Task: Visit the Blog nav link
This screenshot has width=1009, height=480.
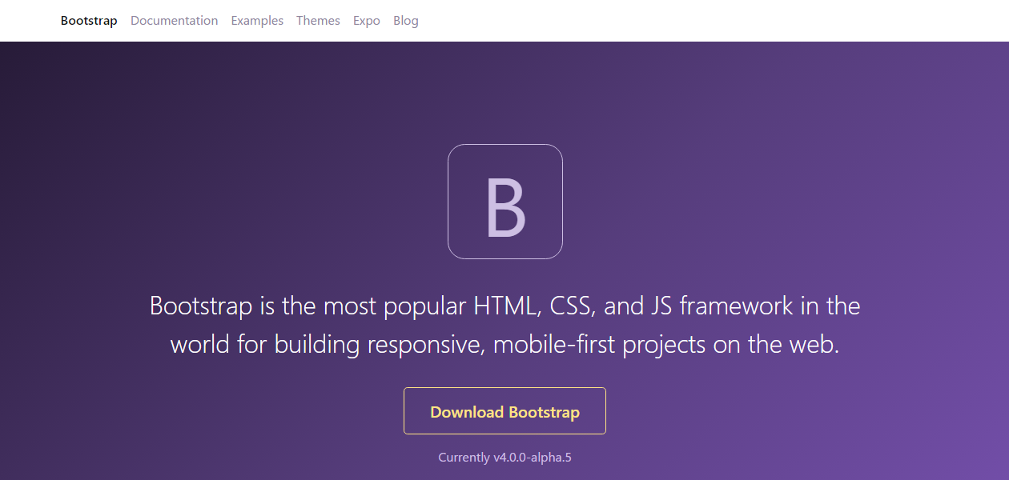Action: pyautogui.click(x=406, y=21)
